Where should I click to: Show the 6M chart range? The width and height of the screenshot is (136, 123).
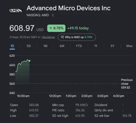pos(62,46)
